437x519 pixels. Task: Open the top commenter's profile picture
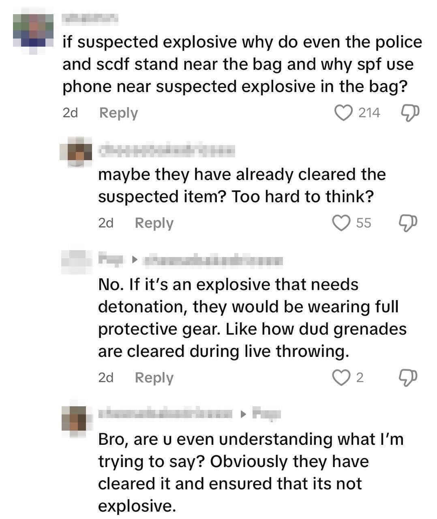(x=33, y=34)
